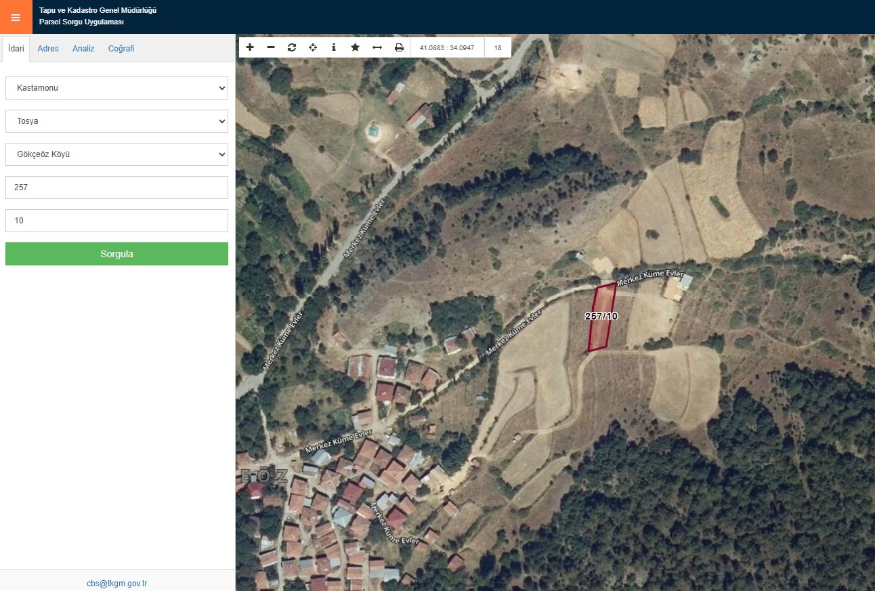This screenshot has height=591, width=875.
Task: Click the info tool icon
Action: point(334,47)
